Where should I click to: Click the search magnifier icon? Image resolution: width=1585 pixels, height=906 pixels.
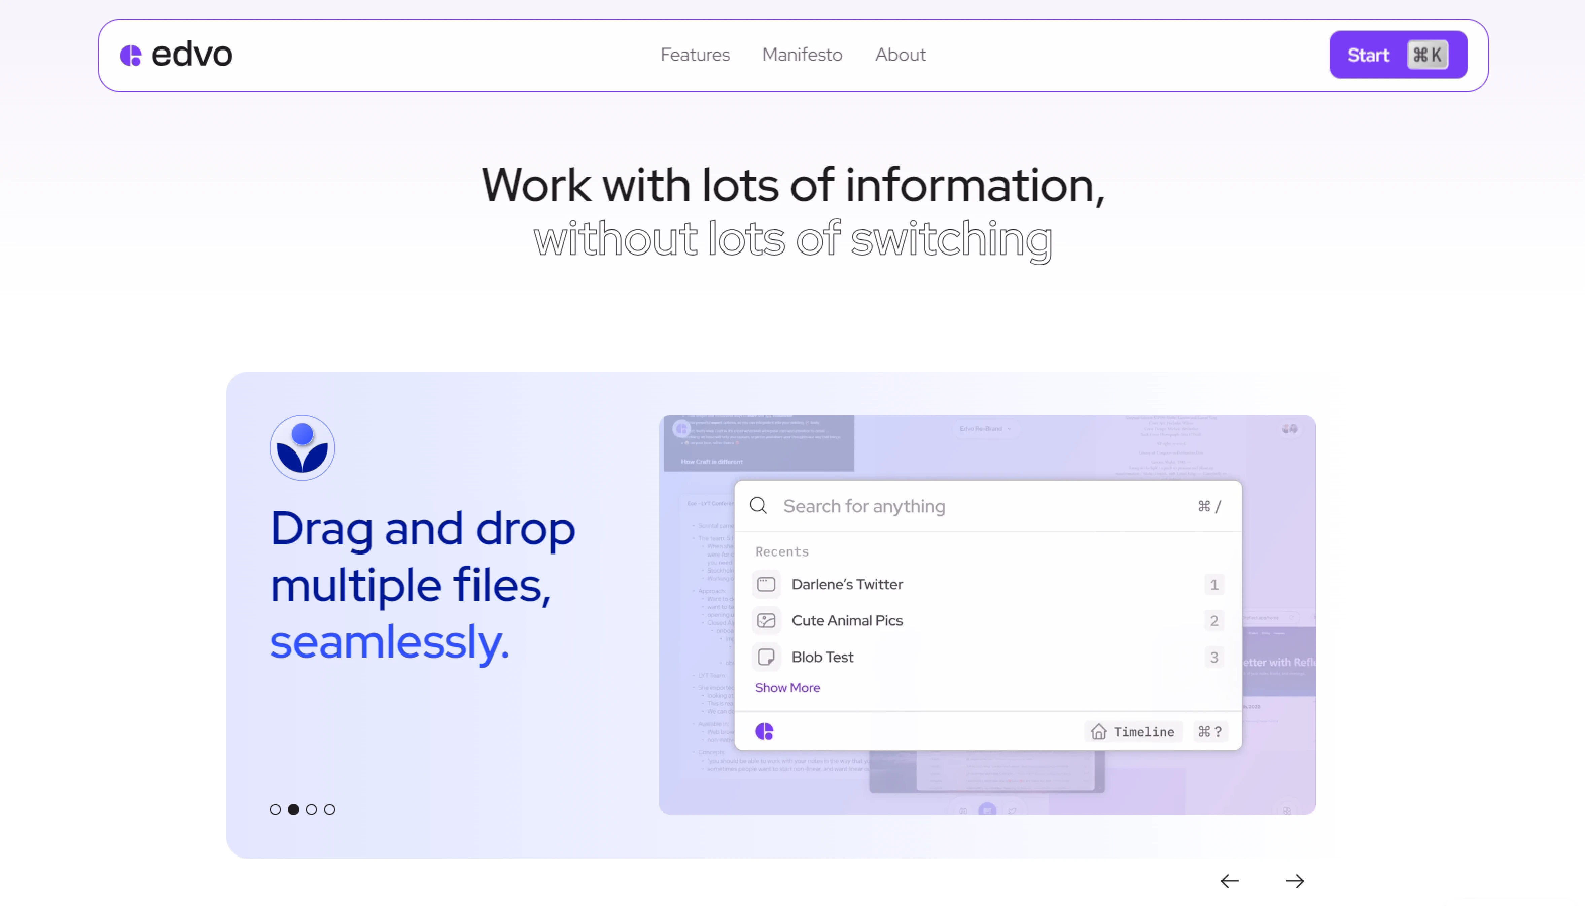pyautogui.click(x=758, y=505)
